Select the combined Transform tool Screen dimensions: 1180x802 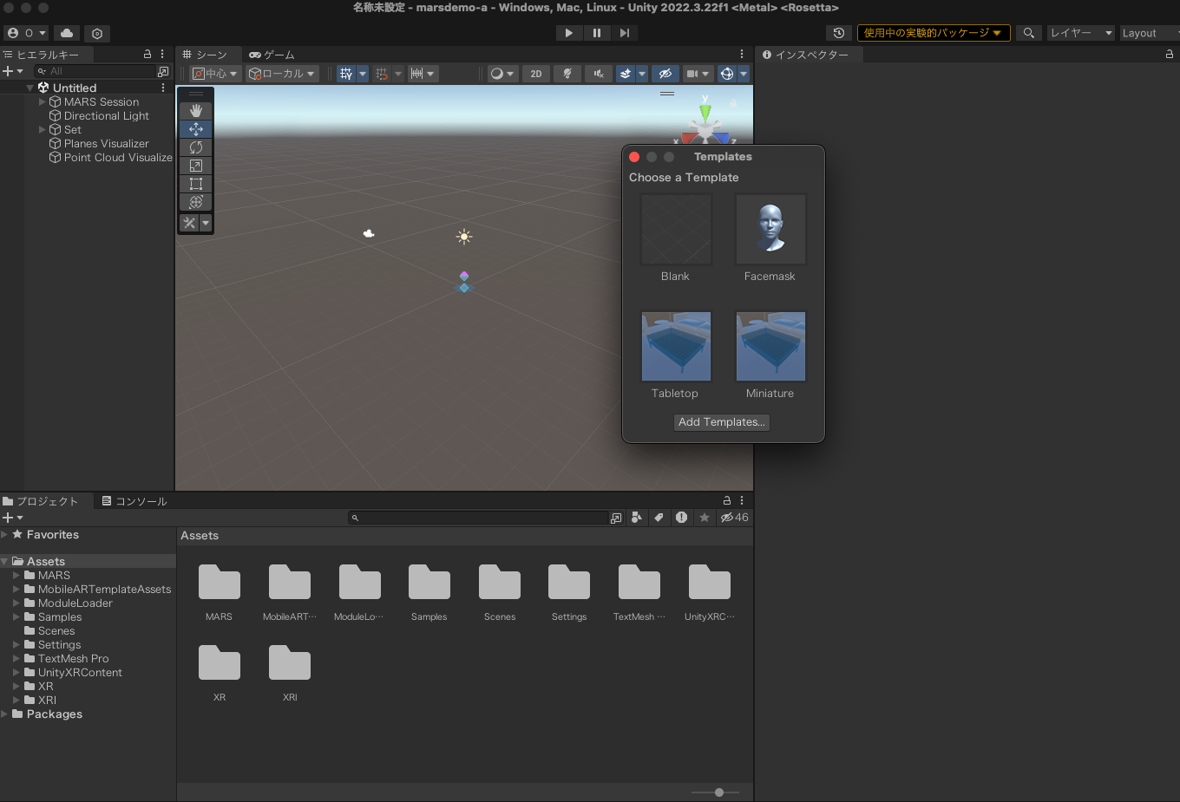[x=196, y=202]
